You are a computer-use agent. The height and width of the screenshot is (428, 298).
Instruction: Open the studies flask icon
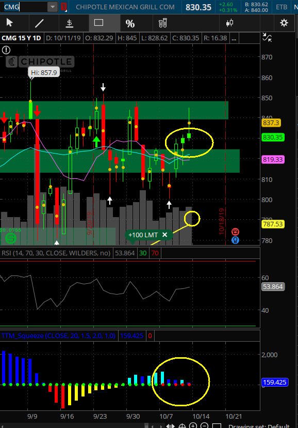(162, 23)
